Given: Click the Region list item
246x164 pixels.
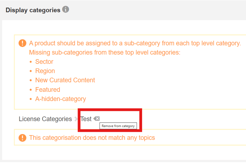Looking at the screenshot, I should tap(45, 71).
